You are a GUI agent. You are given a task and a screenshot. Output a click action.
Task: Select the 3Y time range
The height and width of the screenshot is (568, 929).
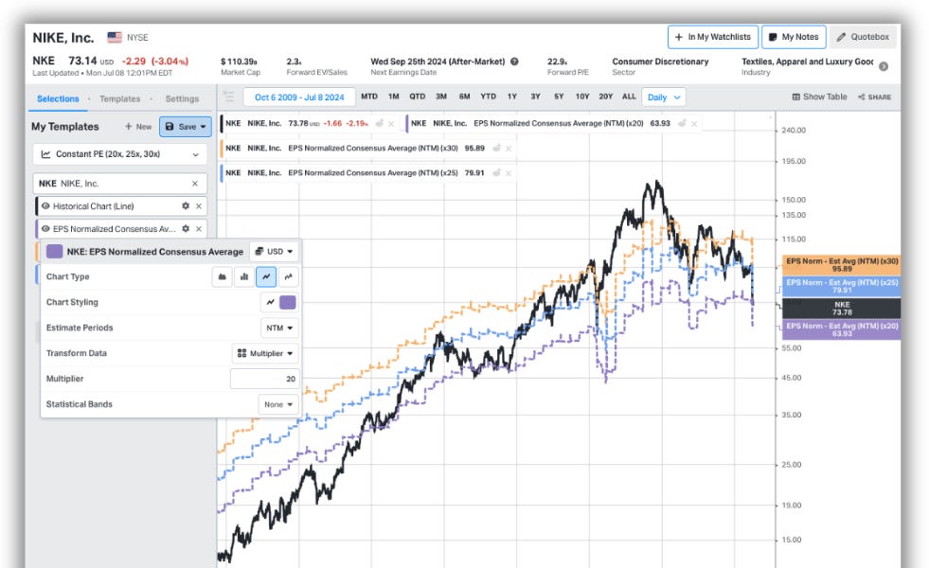pyautogui.click(x=536, y=97)
